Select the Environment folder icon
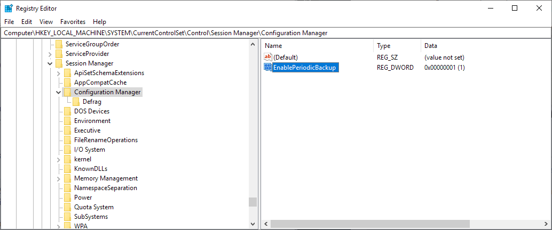This screenshot has height=230, width=552. [67, 121]
